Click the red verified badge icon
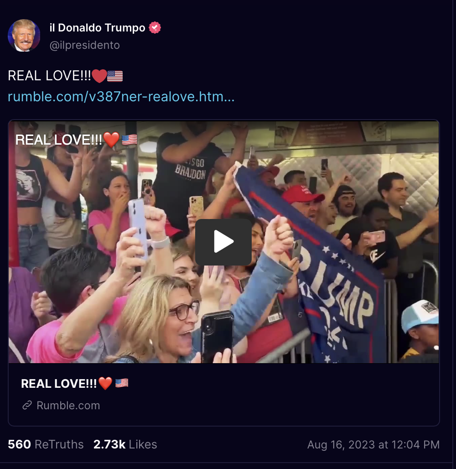The width and height of the screenshot is (456, 469). point(155,27)
